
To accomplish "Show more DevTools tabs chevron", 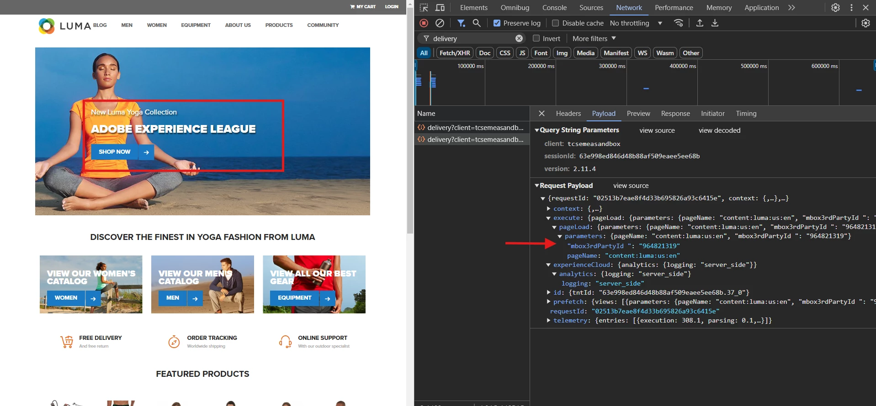I will (791, 8).
